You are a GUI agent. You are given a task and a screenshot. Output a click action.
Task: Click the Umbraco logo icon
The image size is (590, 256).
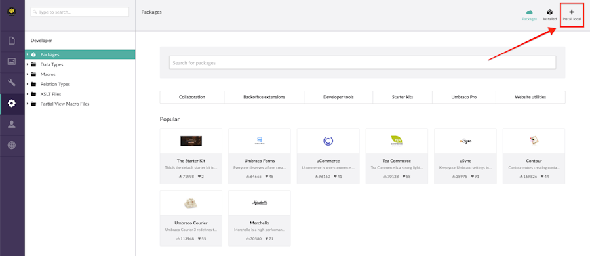[12, 12]
